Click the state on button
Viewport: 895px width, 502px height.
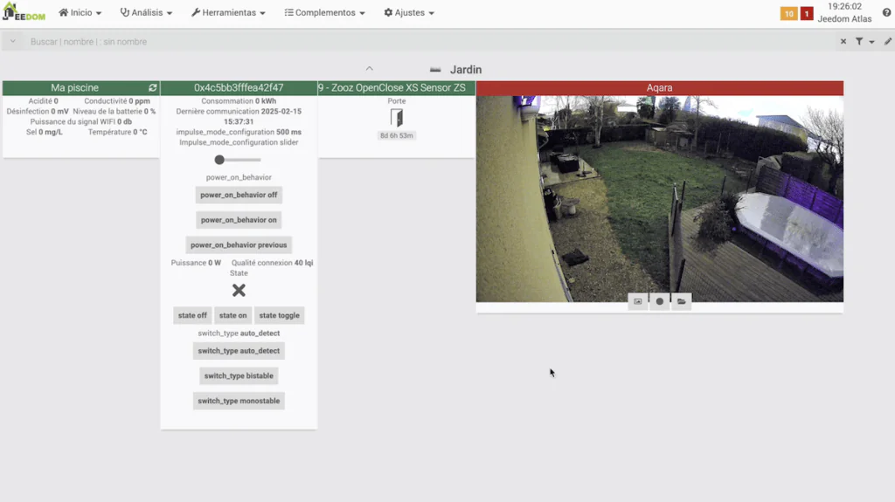pyautogui.click(x=232, y=315)
